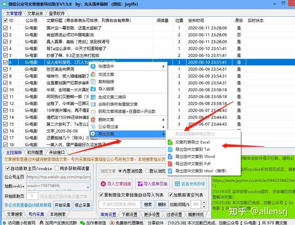
Task: Click the green check icon for 访问爱小助官网
Action: pos(5,223)
